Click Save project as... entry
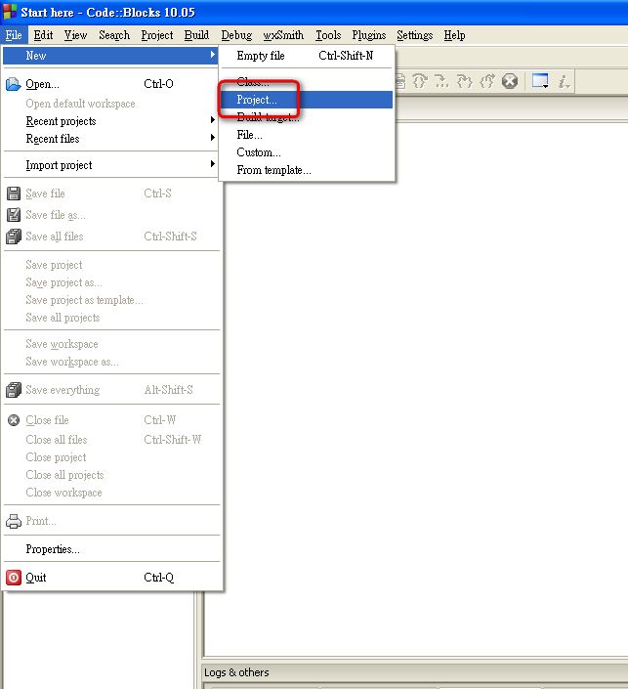 click(110, 282)
